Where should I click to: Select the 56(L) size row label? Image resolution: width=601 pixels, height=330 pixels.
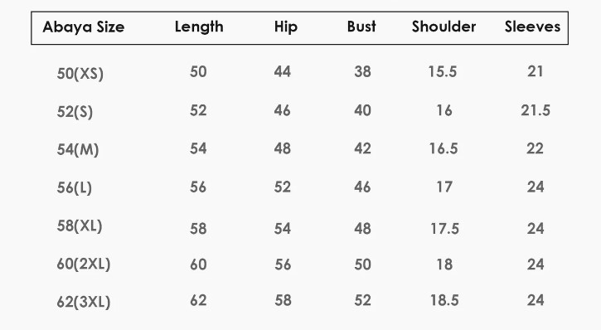(75, 188)
